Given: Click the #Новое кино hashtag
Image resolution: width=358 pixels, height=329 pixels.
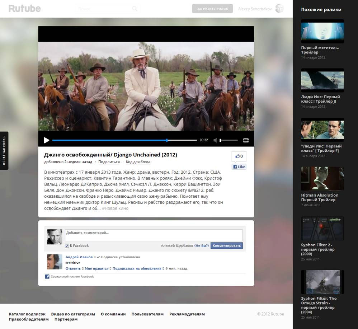Looking at the screenshot, I should 115,208.
